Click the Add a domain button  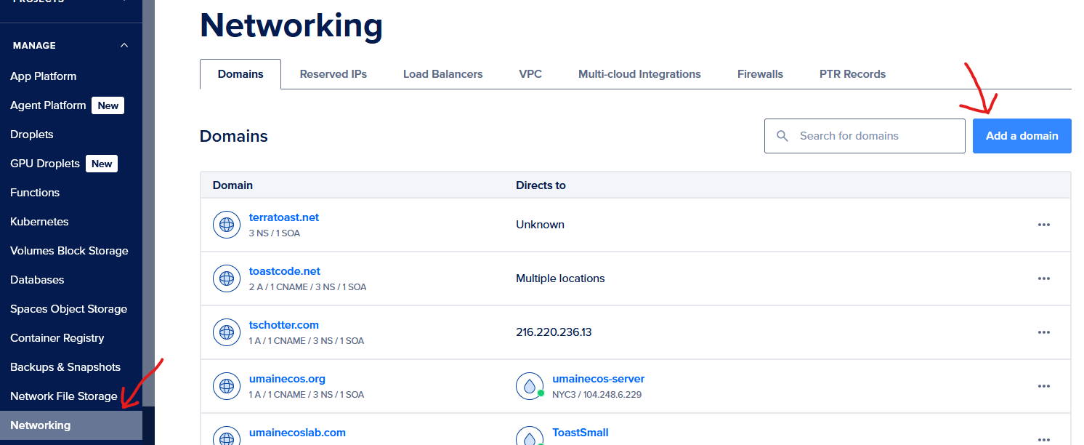[1022, 136]
